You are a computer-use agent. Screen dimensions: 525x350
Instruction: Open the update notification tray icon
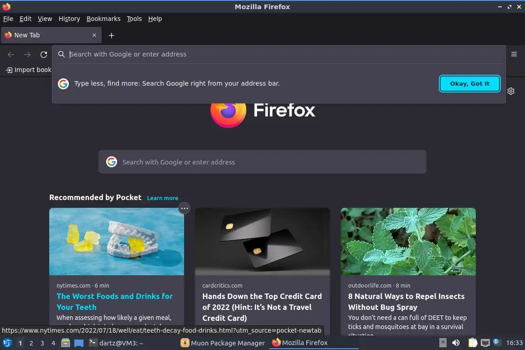tap(496, 342)
